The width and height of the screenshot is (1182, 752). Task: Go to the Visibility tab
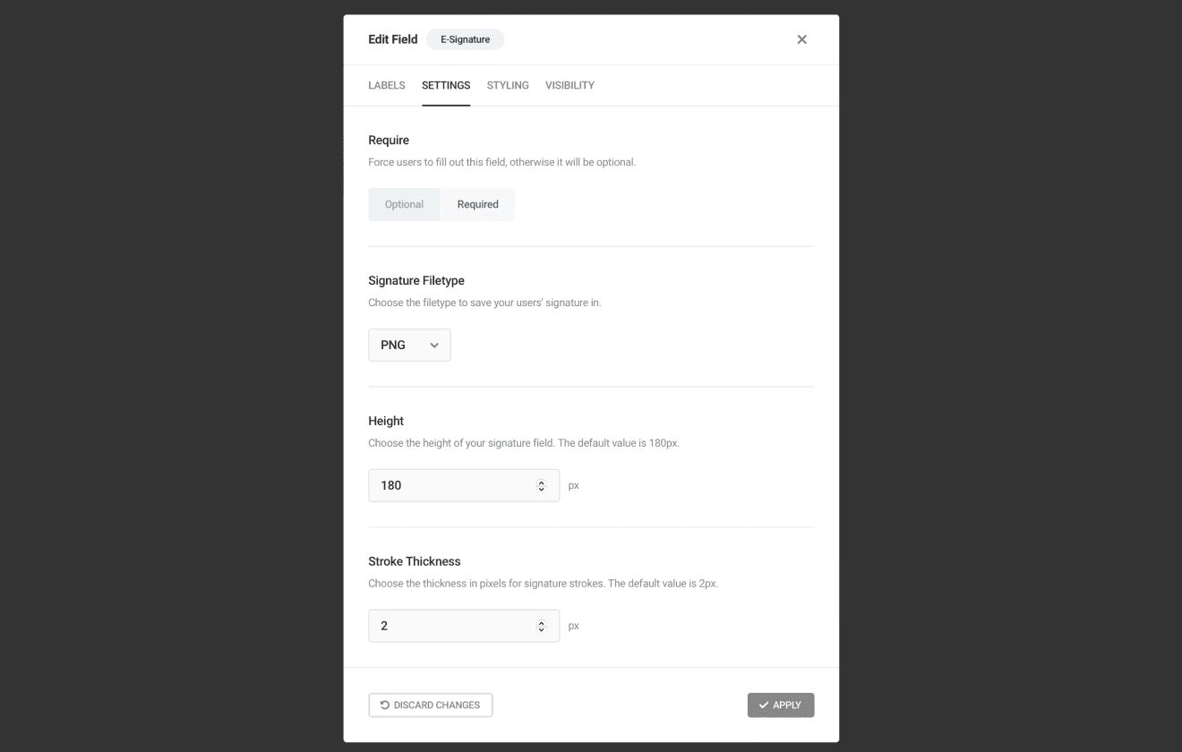click(x=570, y=86)
